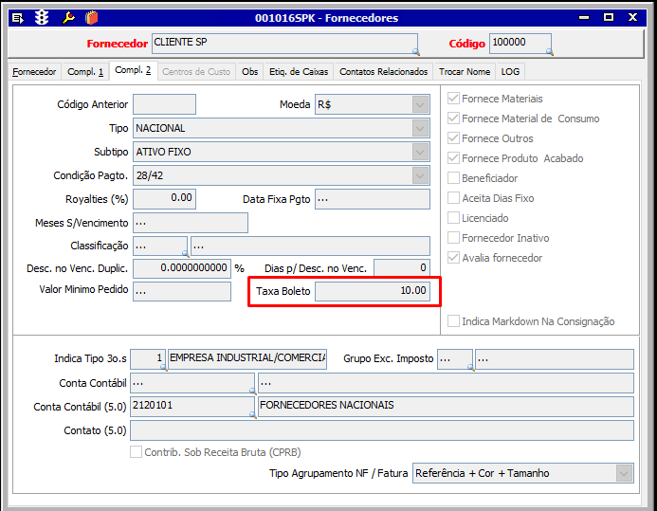The image size is (657, 511).
Task: Click the Indica Tipo 3o.s code field
Action: point(148,359)
